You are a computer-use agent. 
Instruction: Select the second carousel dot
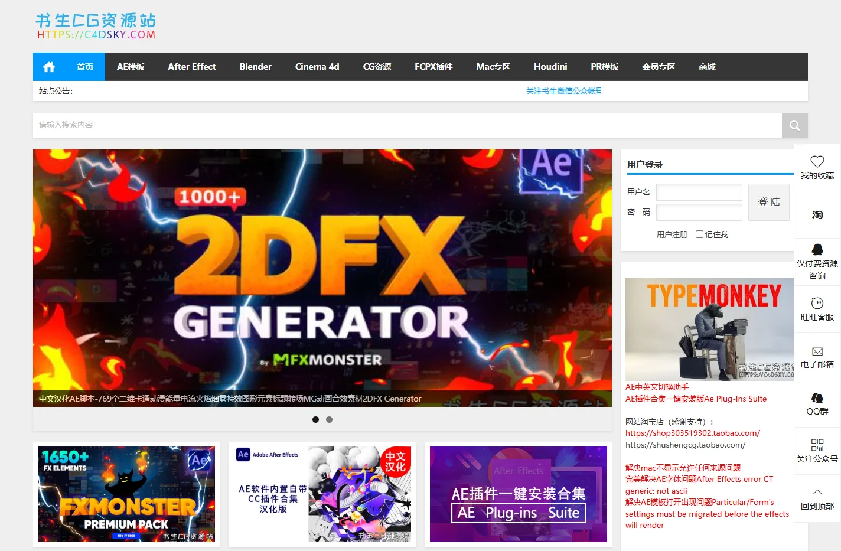[329, 419]
